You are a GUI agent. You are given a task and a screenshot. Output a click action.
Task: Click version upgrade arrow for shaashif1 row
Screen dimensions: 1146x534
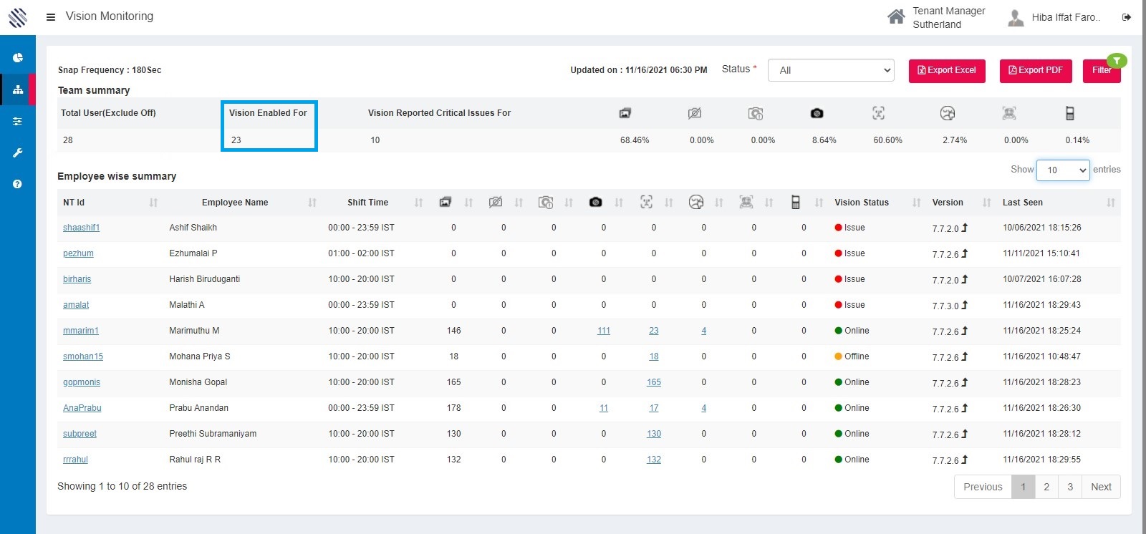(965, 228)
